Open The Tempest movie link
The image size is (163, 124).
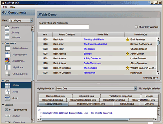90,68
